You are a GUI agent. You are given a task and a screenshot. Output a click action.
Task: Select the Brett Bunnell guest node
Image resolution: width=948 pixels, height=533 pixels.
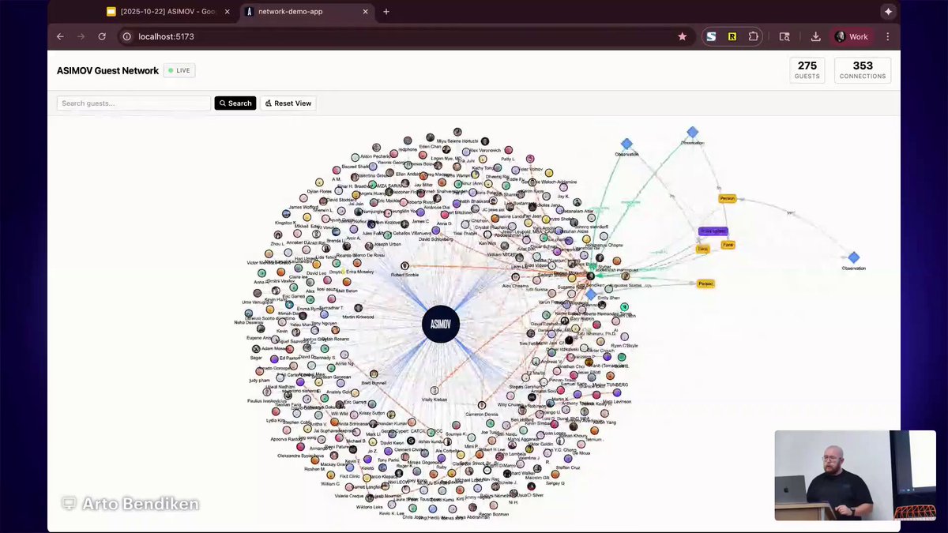coord(374,374)
